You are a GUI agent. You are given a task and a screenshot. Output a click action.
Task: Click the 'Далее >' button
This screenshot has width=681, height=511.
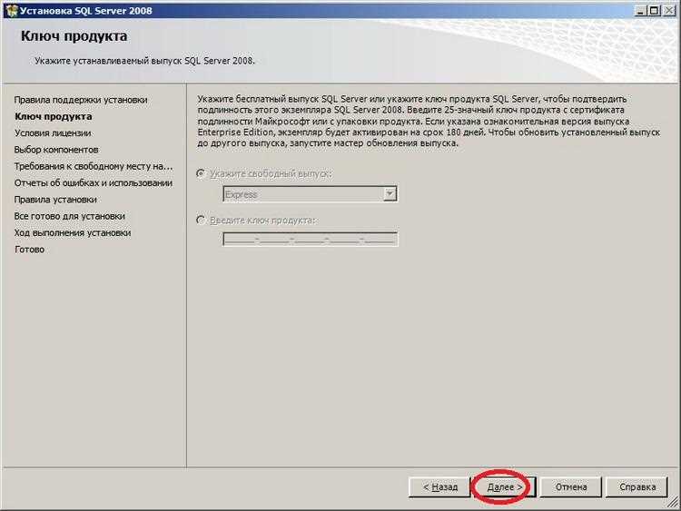(504, 487)
